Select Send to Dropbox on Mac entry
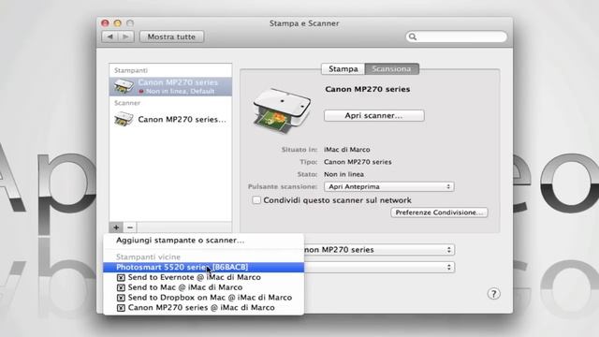599x337 pixels. point(203,298)
